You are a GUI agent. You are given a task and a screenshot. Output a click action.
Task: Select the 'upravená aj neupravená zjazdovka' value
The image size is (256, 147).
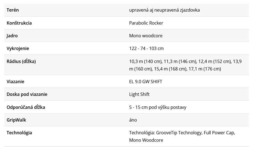coord(164,10)
